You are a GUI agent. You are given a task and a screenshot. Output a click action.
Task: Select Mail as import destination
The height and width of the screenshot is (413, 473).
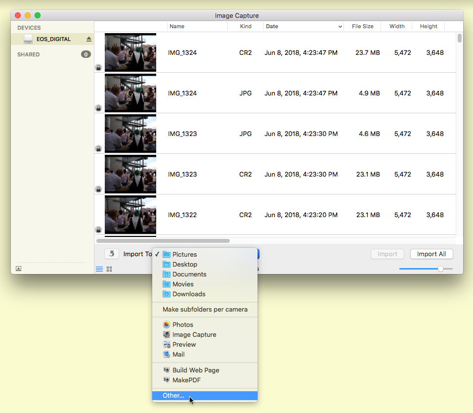point(178,354)
